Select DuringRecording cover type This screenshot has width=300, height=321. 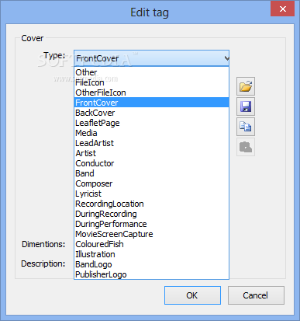[x=151, y=214]
